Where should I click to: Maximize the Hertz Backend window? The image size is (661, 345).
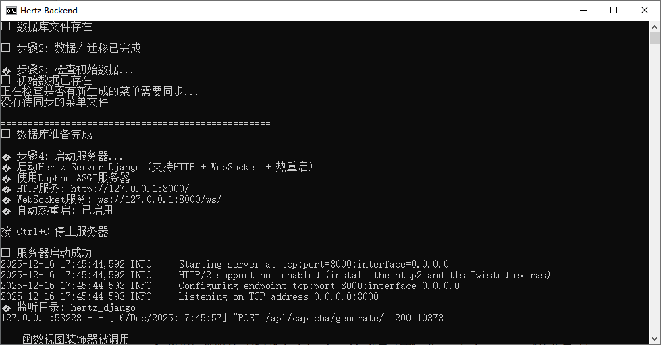coord(614,10)
